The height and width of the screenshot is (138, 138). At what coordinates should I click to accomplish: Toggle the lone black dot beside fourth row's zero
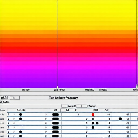[x=93, y=127]
